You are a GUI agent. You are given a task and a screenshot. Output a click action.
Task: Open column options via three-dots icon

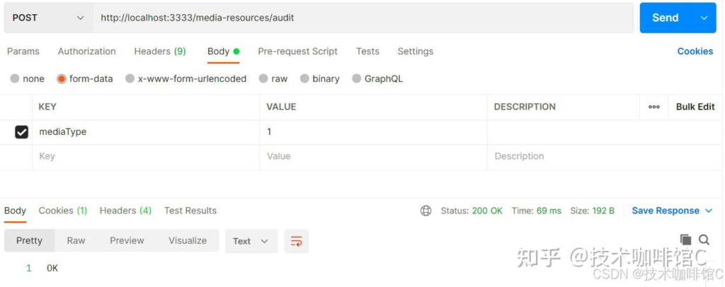pos(653,107)
